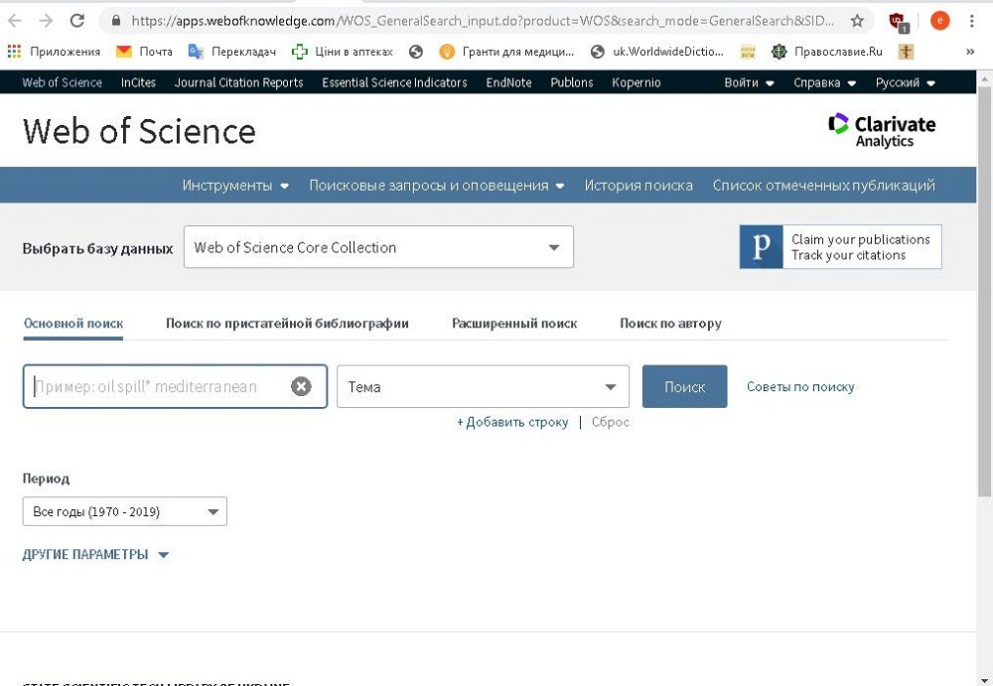
Task: Open Гранти для медици... bookmark
Action: [x=506, y=52]
